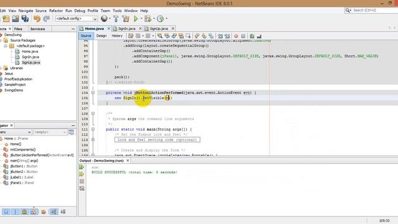Run the project with green play icon
398x224 pixels.
pyautogui.click(x=136, y=19)
